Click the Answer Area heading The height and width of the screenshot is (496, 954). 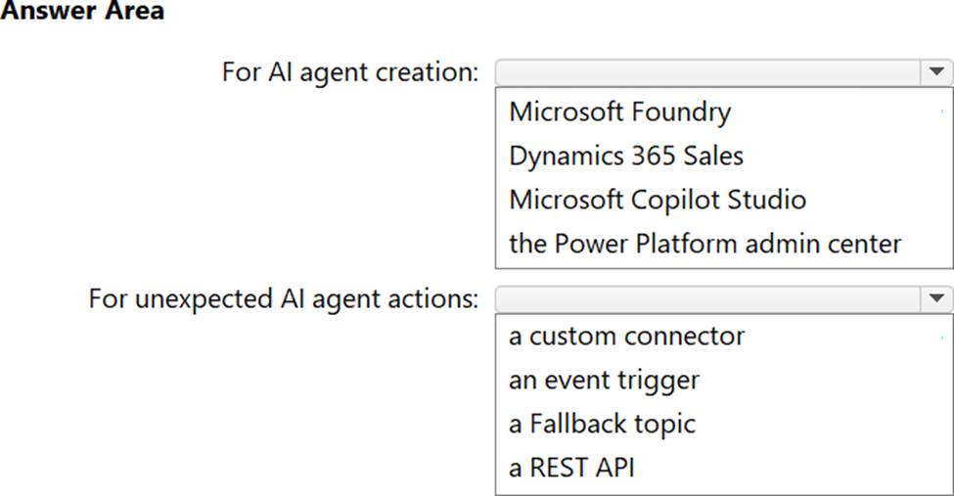[x=82, y=12]
